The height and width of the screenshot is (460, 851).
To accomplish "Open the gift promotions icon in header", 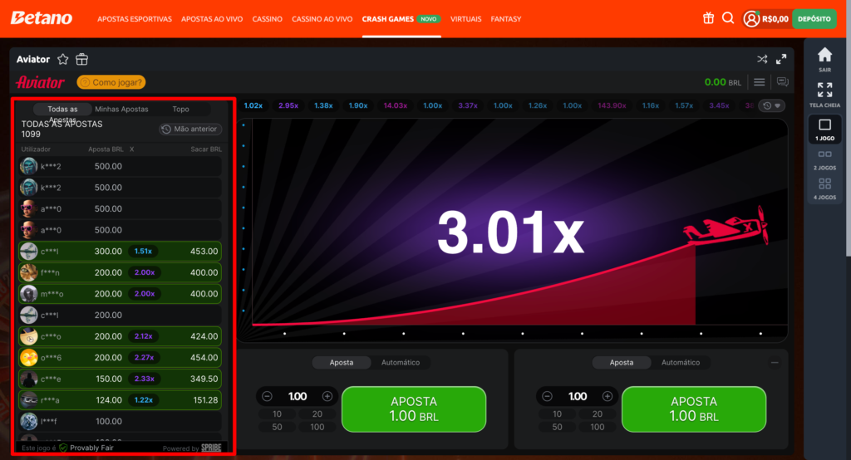I will [708, 18].
